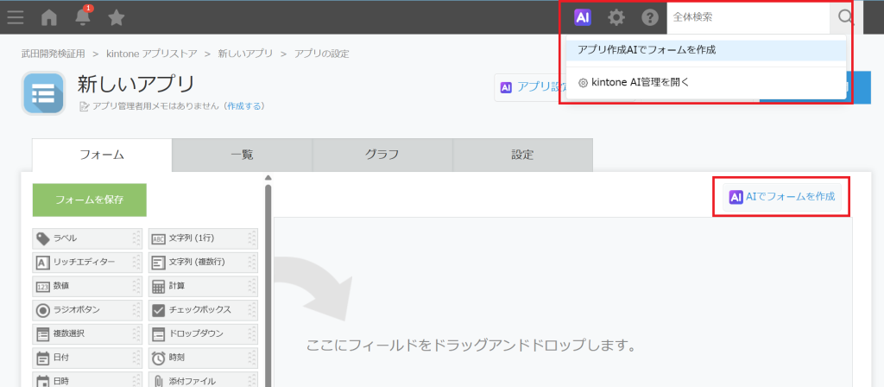The image size is (884, 387).
Task: Select the 文字列 (複数行) field item
Action: pos(203,263)
